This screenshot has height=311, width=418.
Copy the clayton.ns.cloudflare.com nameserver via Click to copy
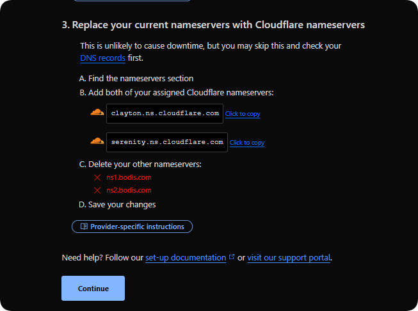243,114
